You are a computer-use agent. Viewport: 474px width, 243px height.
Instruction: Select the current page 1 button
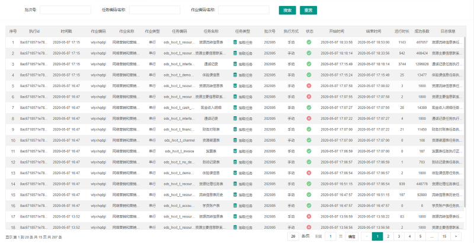coord(377,236)
